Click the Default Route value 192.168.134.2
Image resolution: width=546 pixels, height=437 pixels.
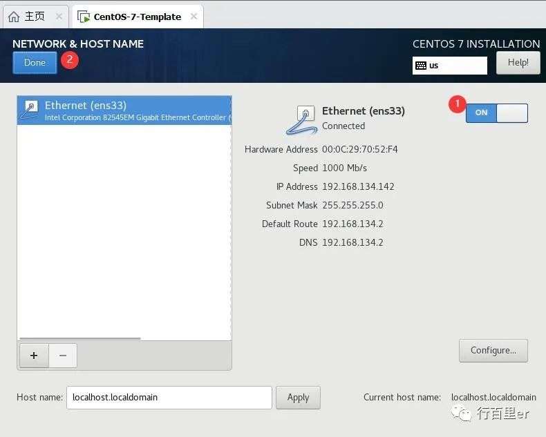[352, 224]
